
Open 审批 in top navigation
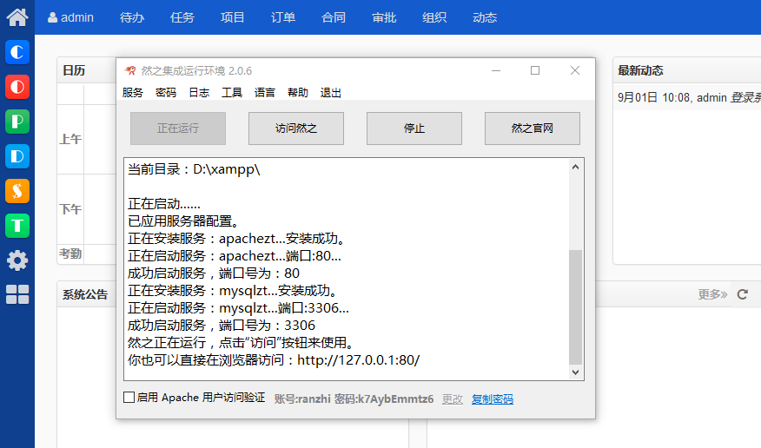(384, 17)
